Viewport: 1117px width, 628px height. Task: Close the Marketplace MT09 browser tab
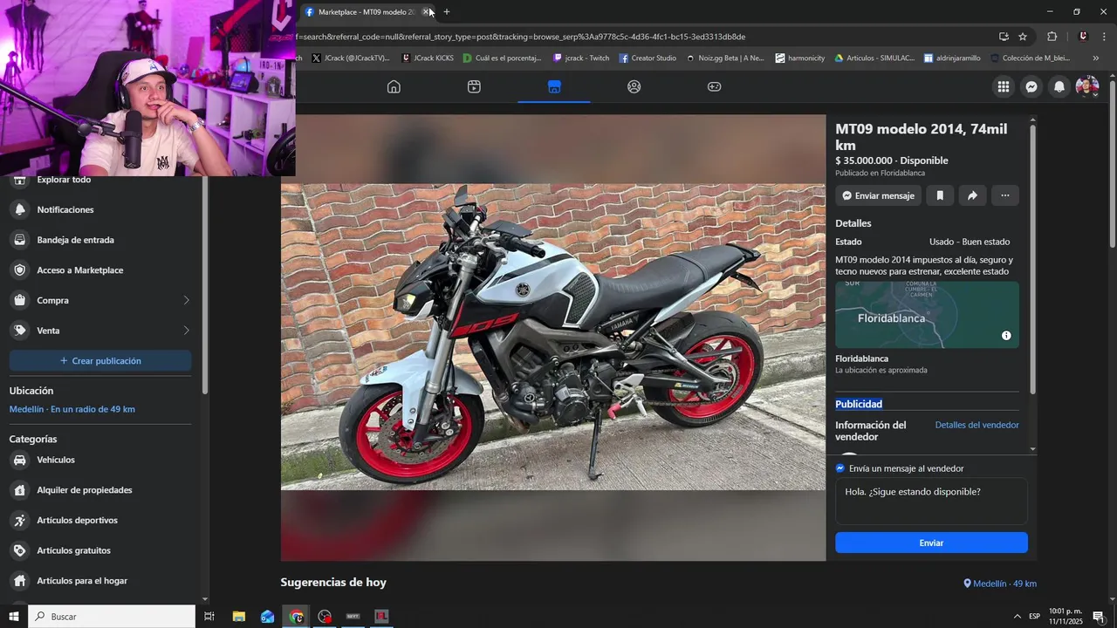pyautogui.click(x=425, y=12)
